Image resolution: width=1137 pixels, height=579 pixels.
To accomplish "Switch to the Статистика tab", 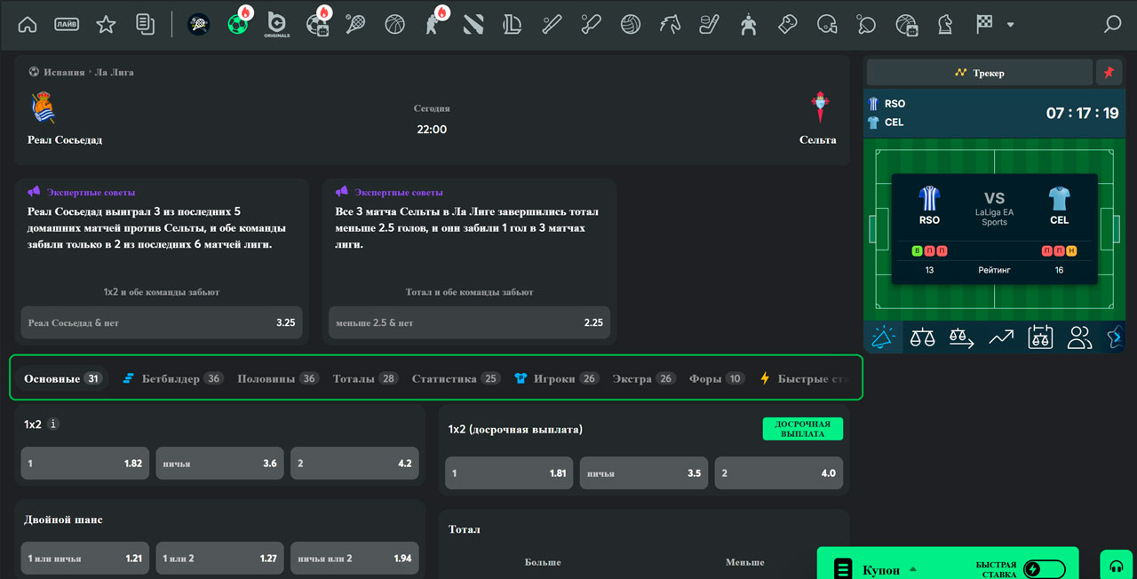I will (x=457, y=378).
